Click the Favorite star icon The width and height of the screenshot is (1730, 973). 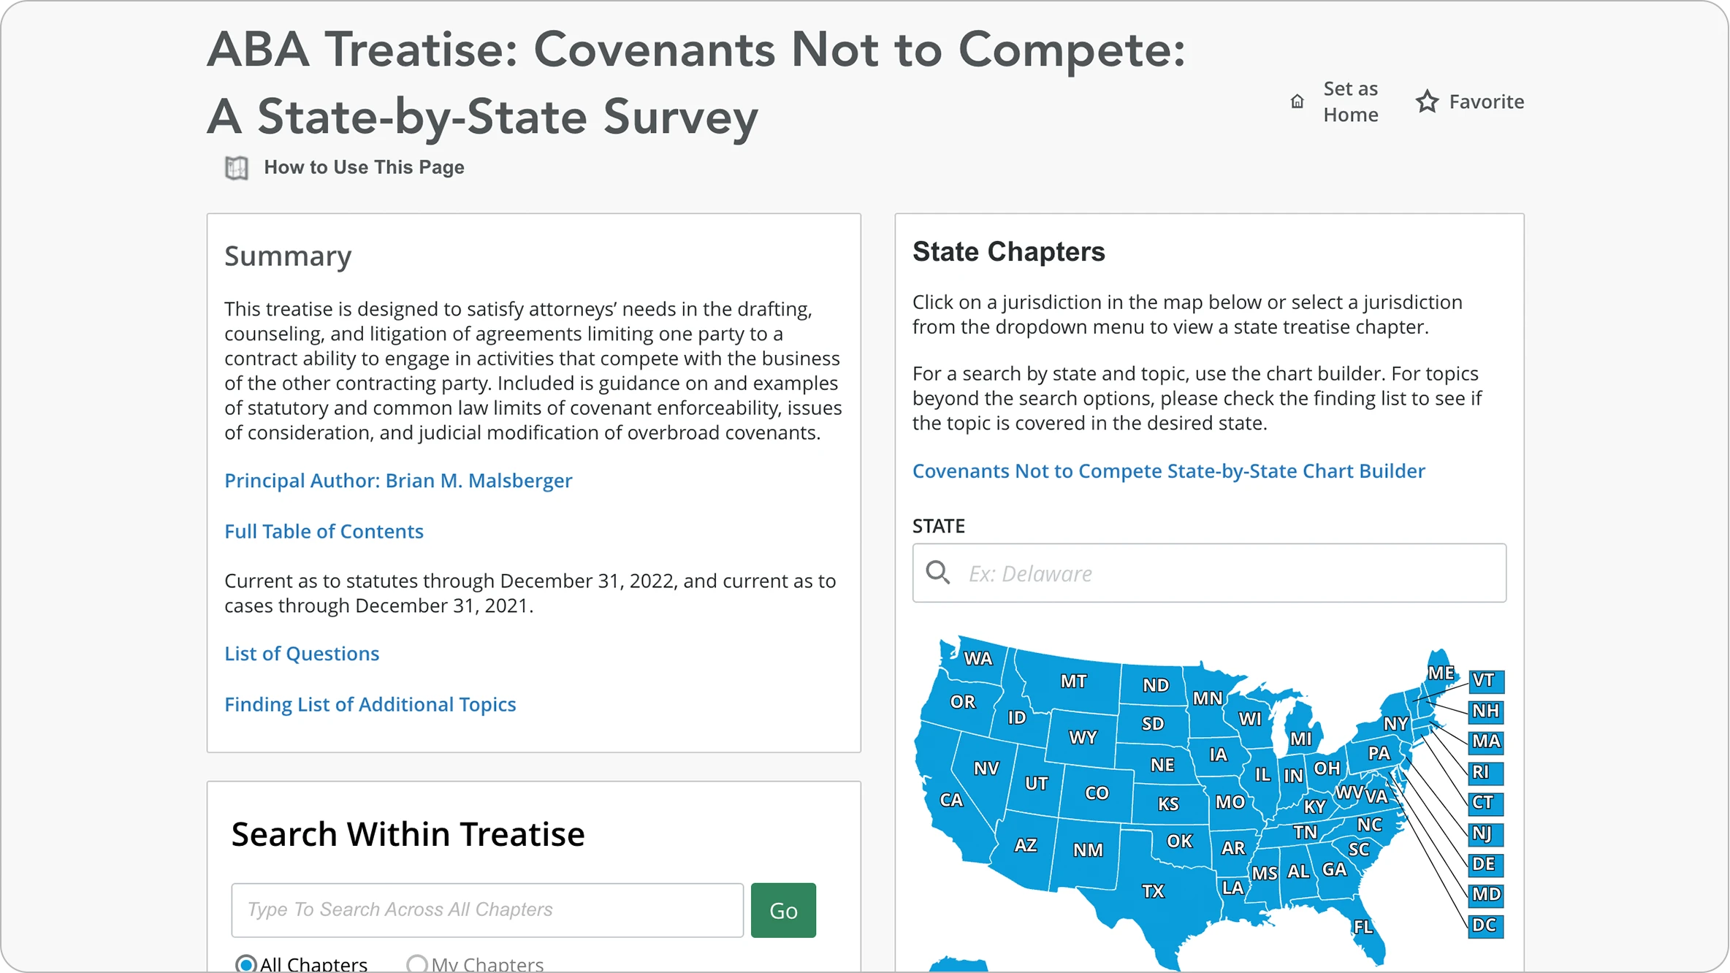coord(1427,102)
